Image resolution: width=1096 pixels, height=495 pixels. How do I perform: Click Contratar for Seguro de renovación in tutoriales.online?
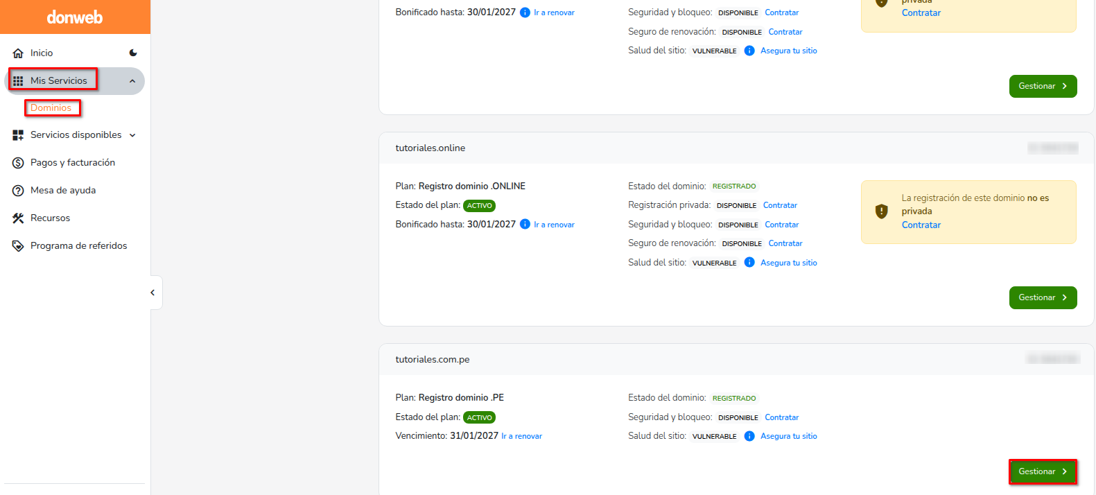click(785, 243)
